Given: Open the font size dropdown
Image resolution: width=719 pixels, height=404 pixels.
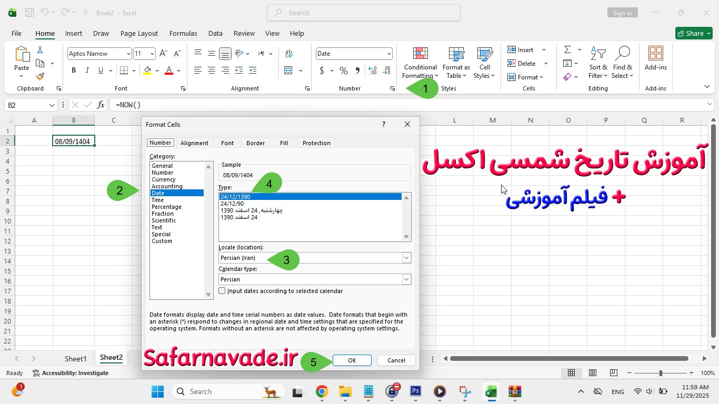Looking at the screenshot, I should click(152, 54).
